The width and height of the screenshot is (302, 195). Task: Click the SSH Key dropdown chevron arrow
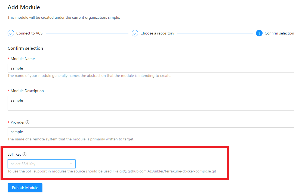tap(71, 164)
